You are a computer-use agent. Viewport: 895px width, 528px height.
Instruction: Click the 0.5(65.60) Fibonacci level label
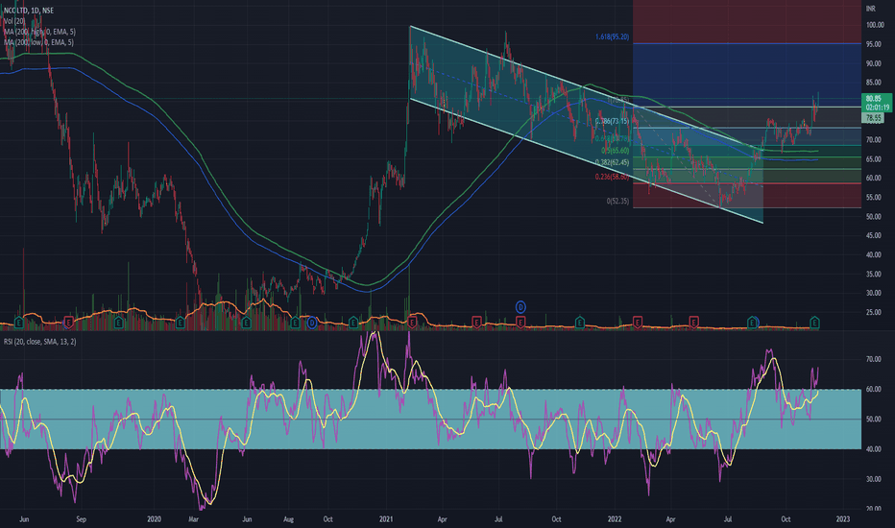615,151
